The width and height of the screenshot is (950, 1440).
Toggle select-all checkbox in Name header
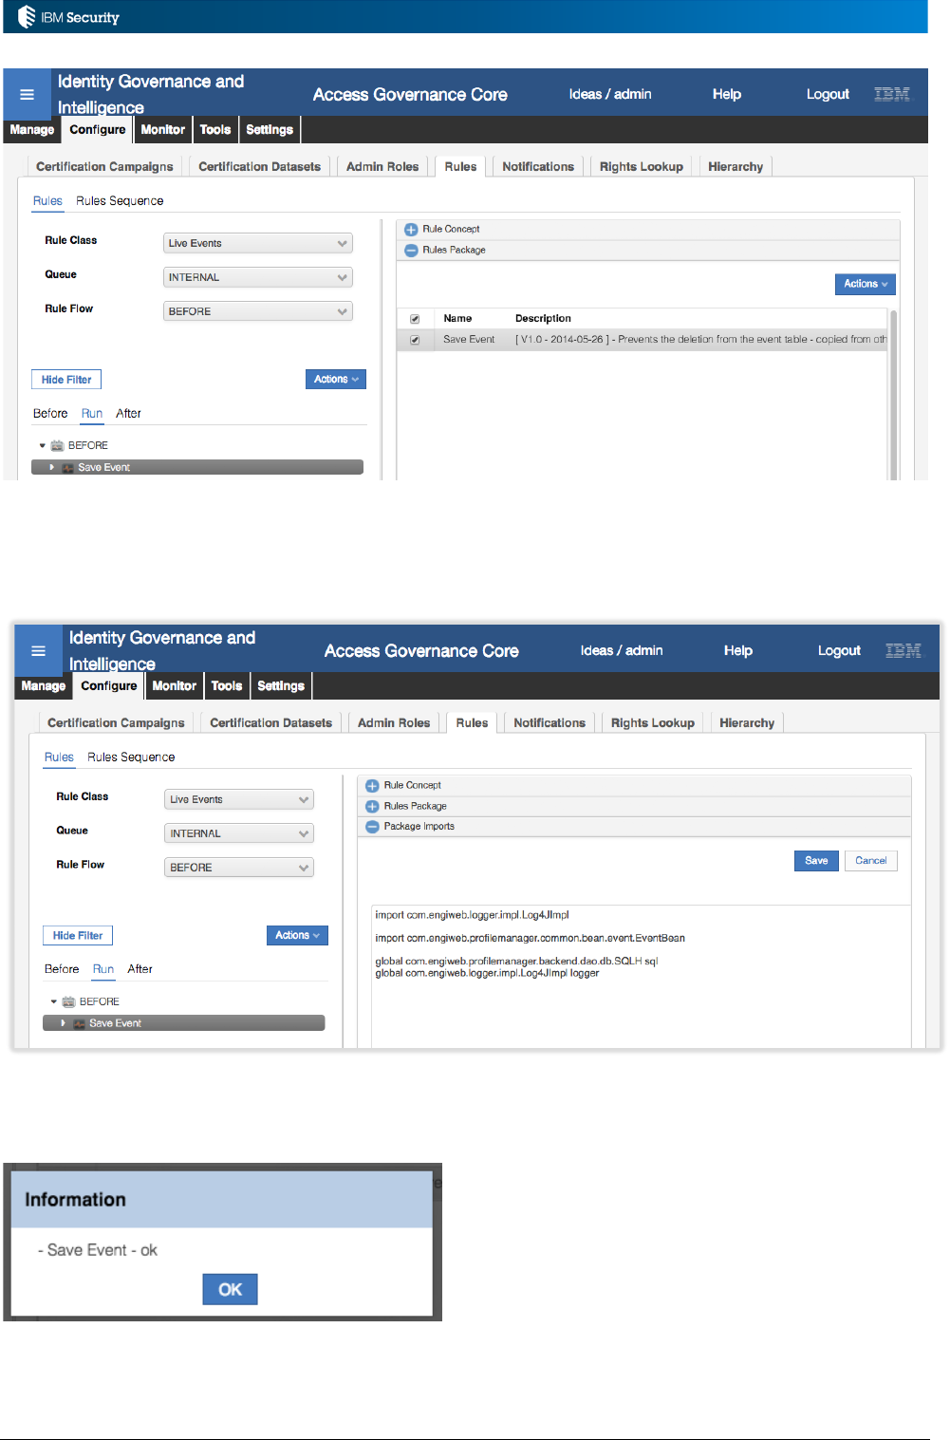tap(415, 319)
